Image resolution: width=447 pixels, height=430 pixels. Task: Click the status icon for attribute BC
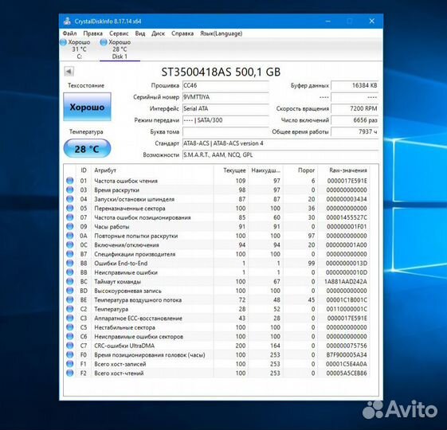(70, 281)
